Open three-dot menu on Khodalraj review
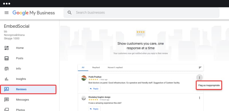 point(199,98)
